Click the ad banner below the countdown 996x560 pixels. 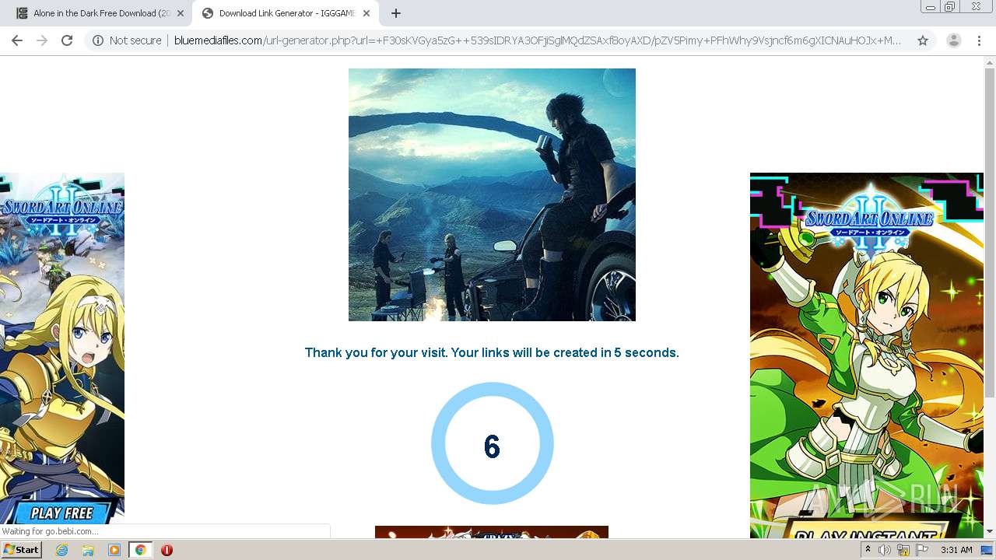point(492,532)
